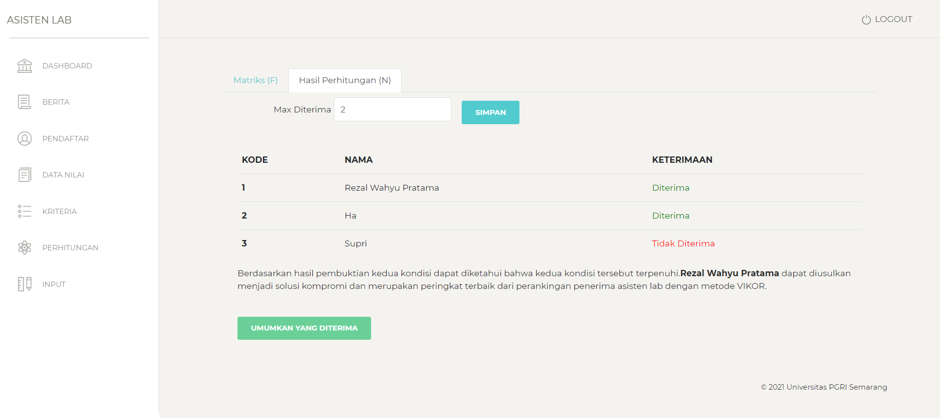940x418 pixels.
Task: Click the Pendaftar user profile icon
Action: 24,138
